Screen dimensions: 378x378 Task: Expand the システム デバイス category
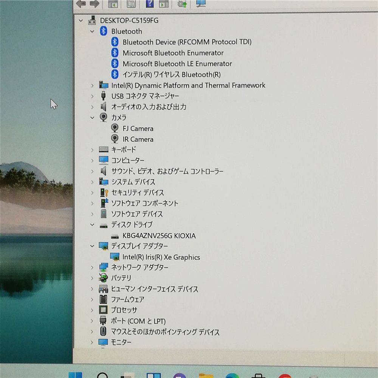click(92, 182)
